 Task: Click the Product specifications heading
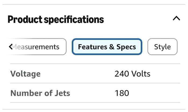click(x=56, y=19)
